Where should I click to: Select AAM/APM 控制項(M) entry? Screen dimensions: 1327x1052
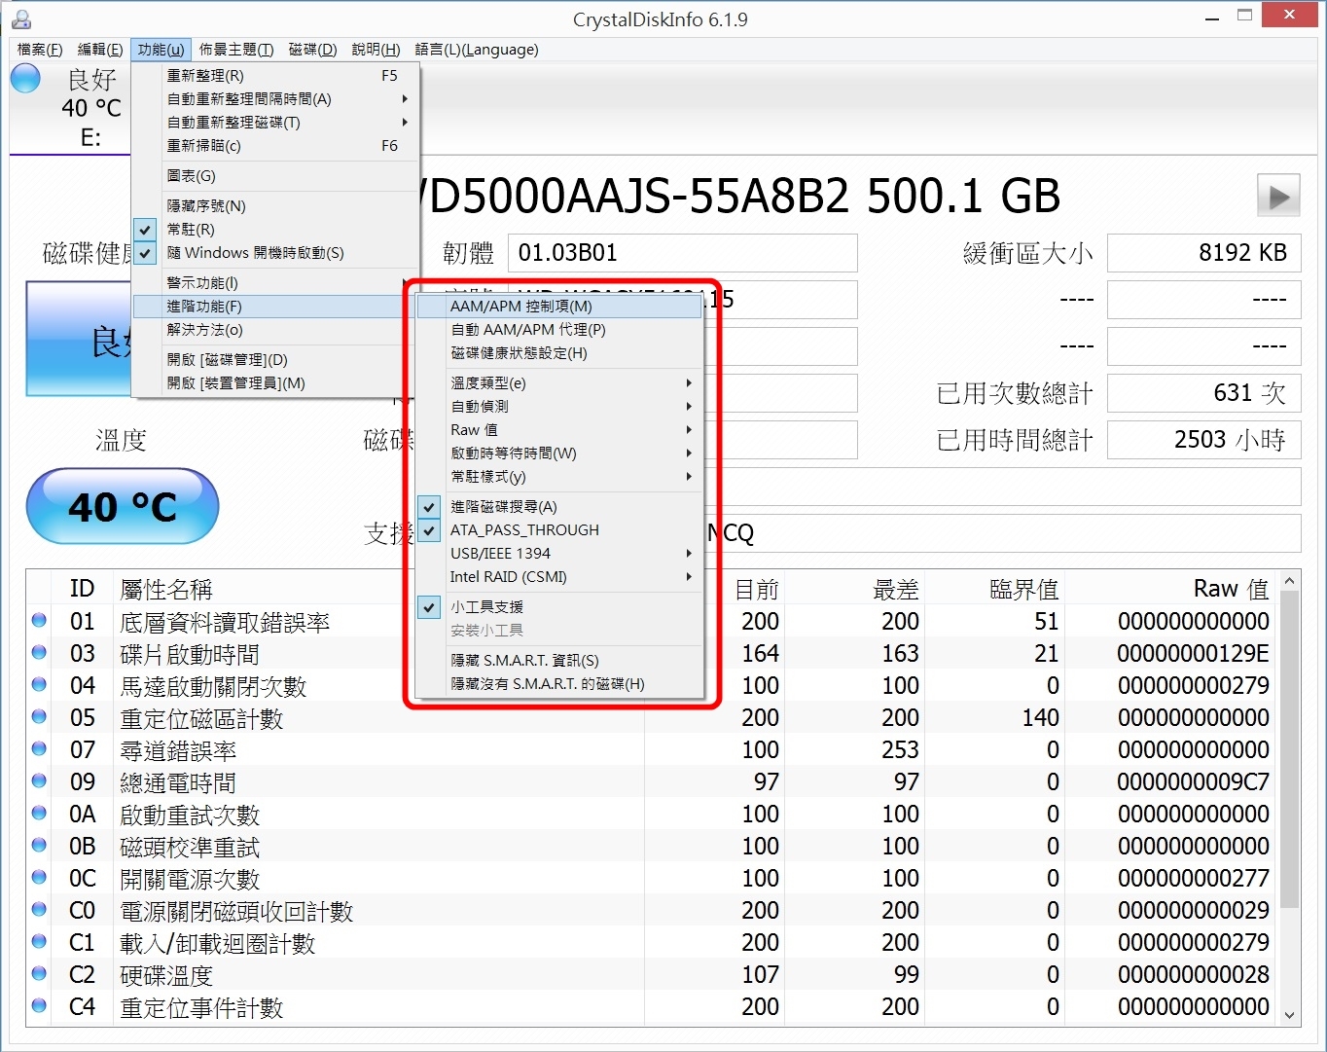click(x=559, y=307)
